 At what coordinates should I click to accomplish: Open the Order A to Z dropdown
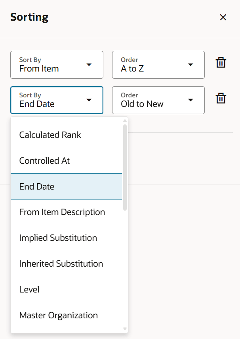[x=158, y=65]
